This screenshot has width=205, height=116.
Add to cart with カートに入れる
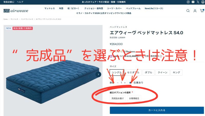(157, 110)
